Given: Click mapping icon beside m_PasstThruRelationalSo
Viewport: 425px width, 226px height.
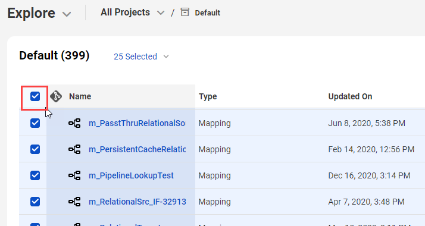Looking at the screenshot, I should 74,123.
